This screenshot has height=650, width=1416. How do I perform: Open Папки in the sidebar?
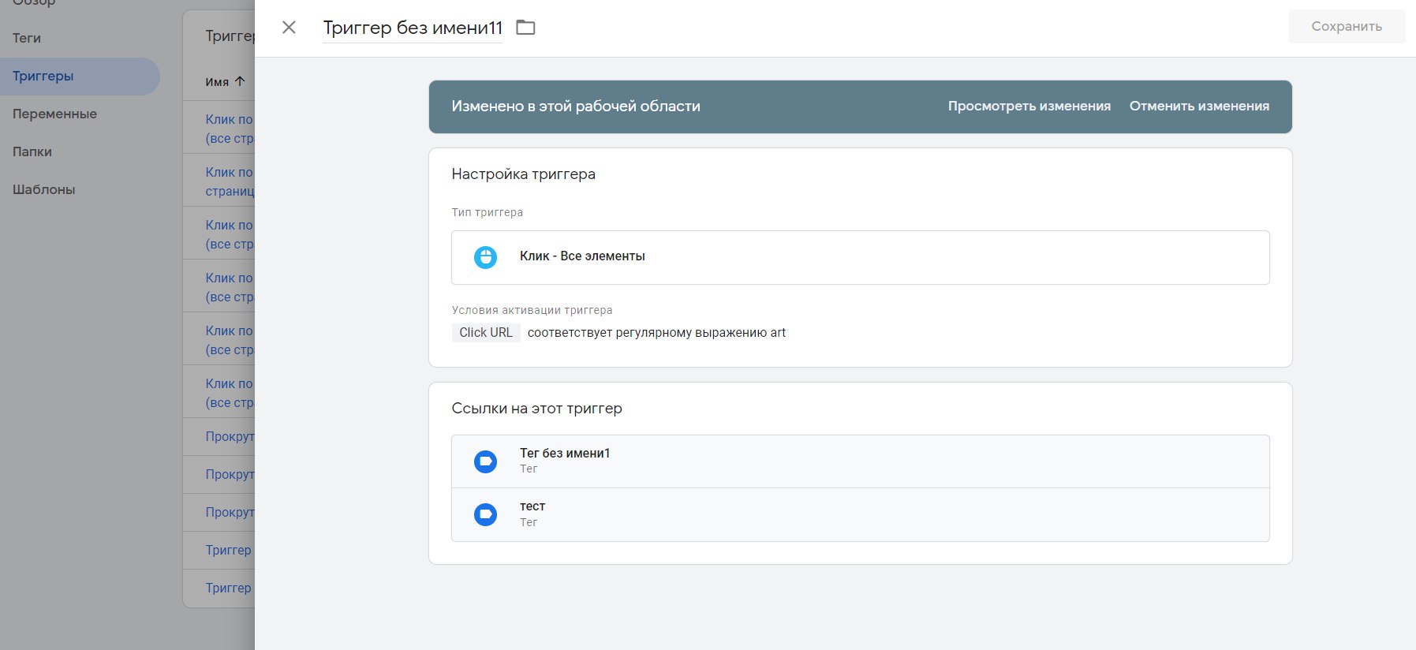tap(32, 152)
